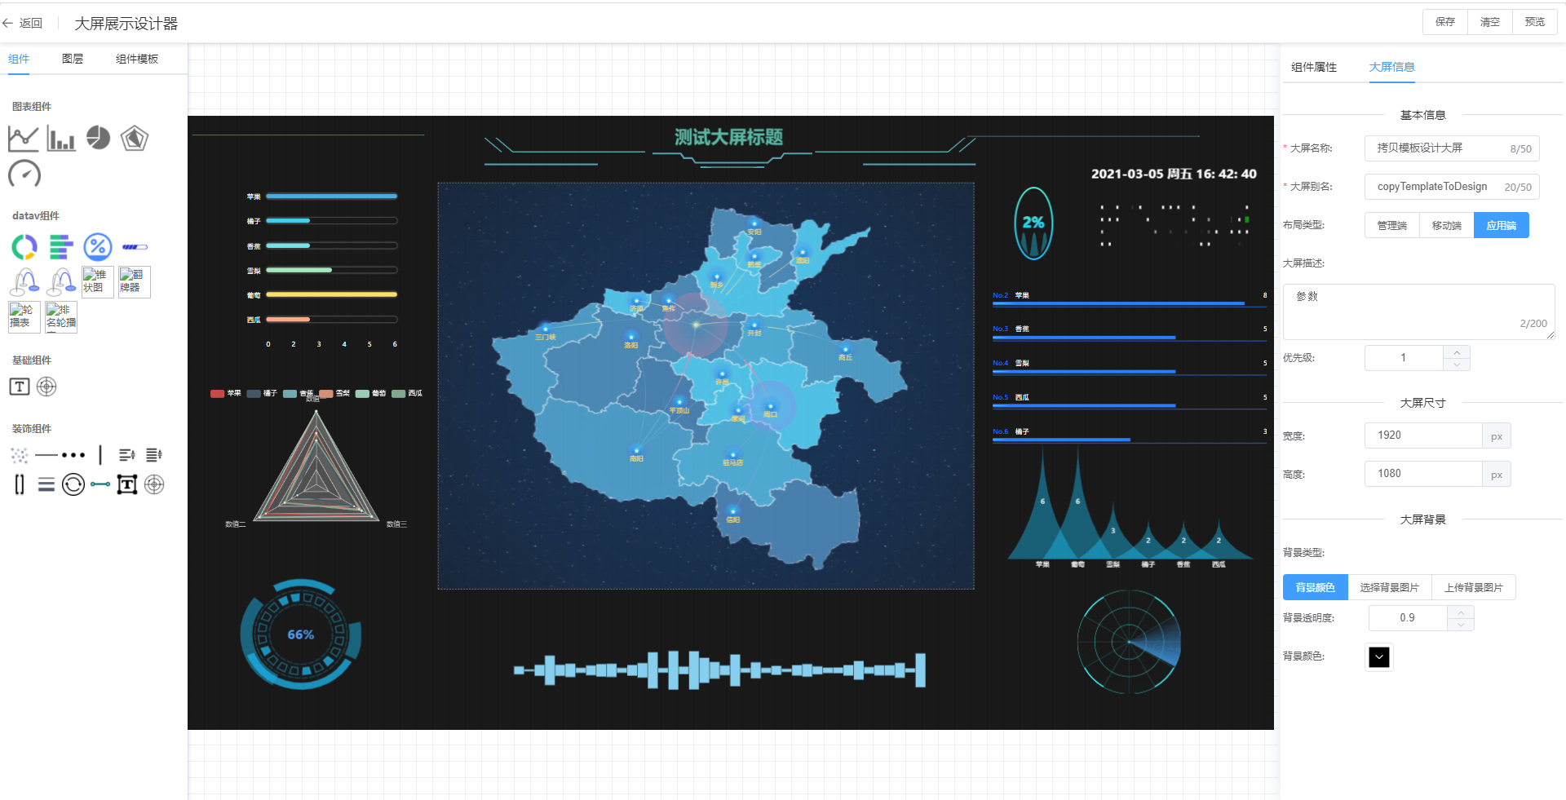
Task: Pick the datav horizontal bar ranking icon
Action: 61,246
